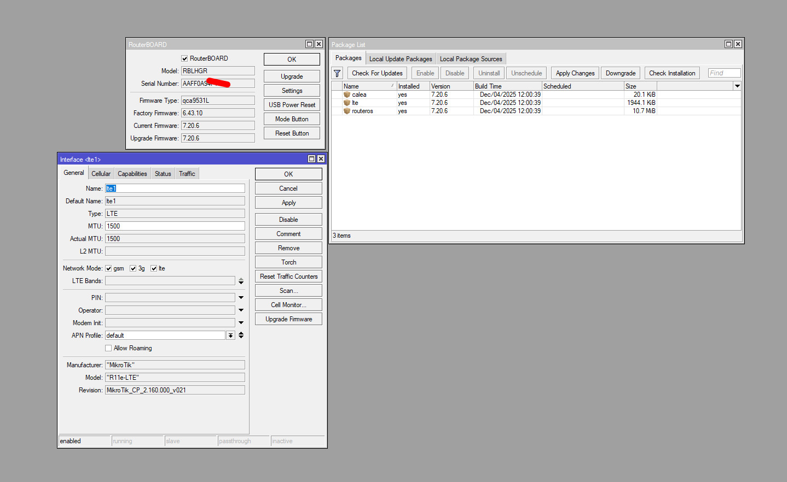Expand the LTE Bands up/down arrows
The width and height of the screenshot is (787, 482).
point(241,281)
